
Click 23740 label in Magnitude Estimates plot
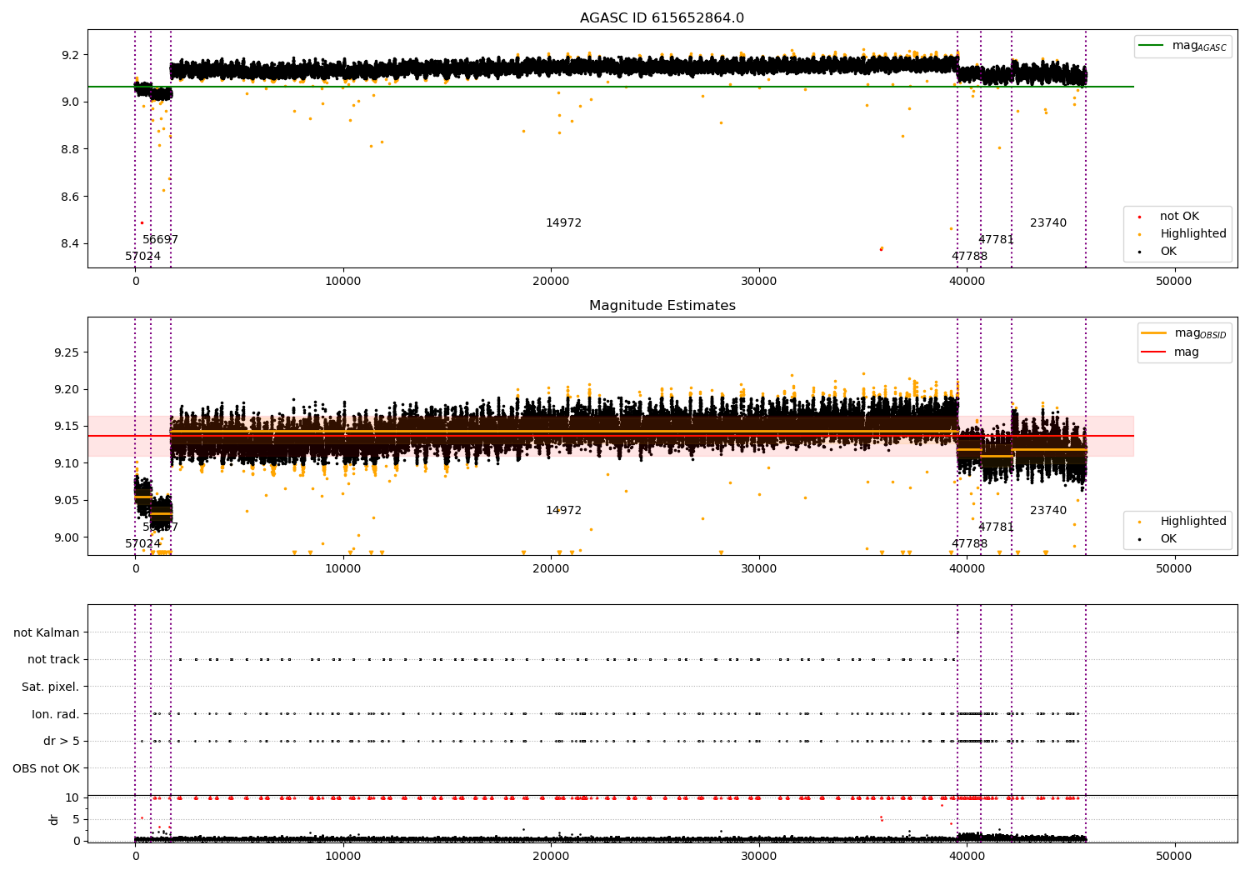click(x=1048, y=511)
